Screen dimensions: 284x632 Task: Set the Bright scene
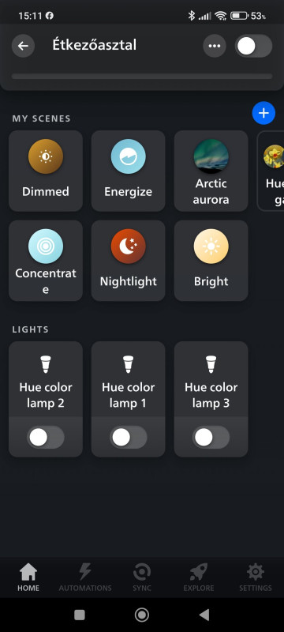point(211,261)
